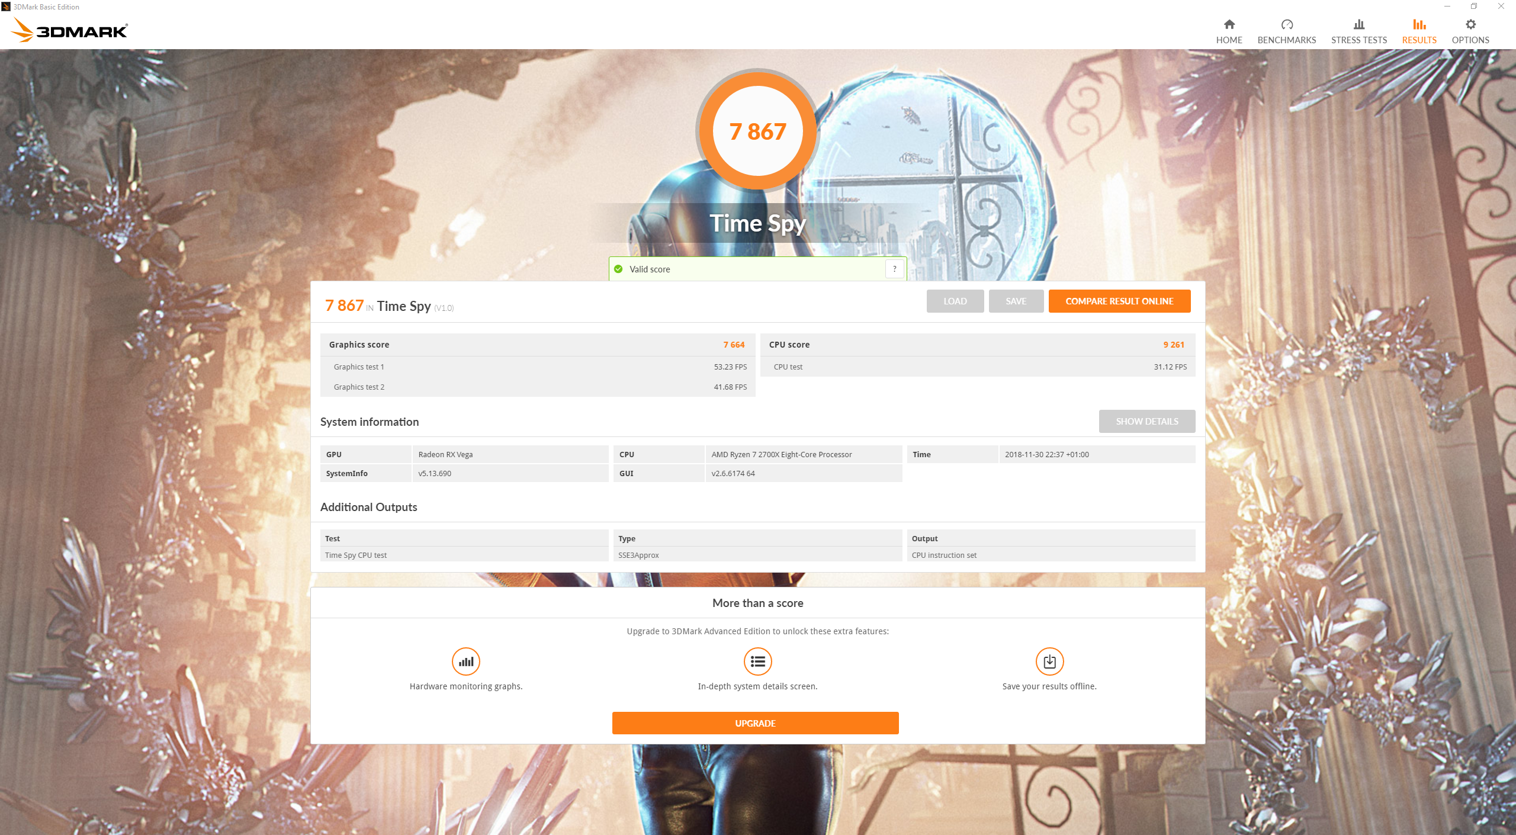This screenshot has height=835, width=1516.
Task: Click the Home house icon
Action: [x=1229, y=24]
